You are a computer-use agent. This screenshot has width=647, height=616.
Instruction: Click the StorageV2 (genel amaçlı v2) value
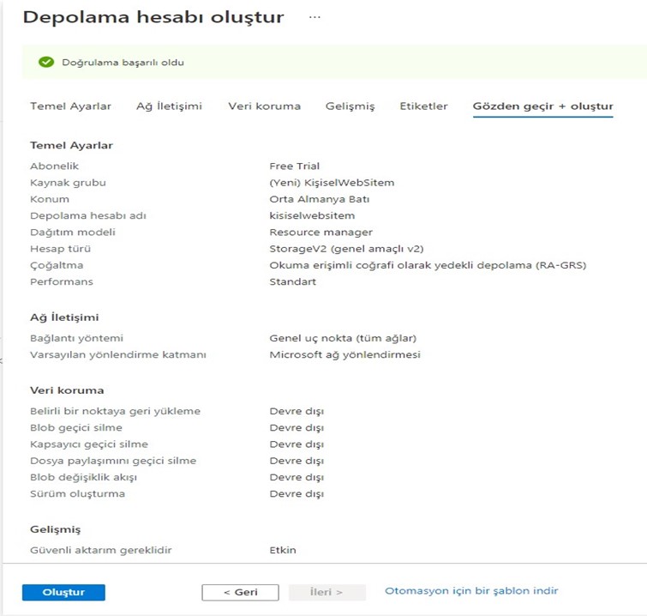click(x=346, y=249)
